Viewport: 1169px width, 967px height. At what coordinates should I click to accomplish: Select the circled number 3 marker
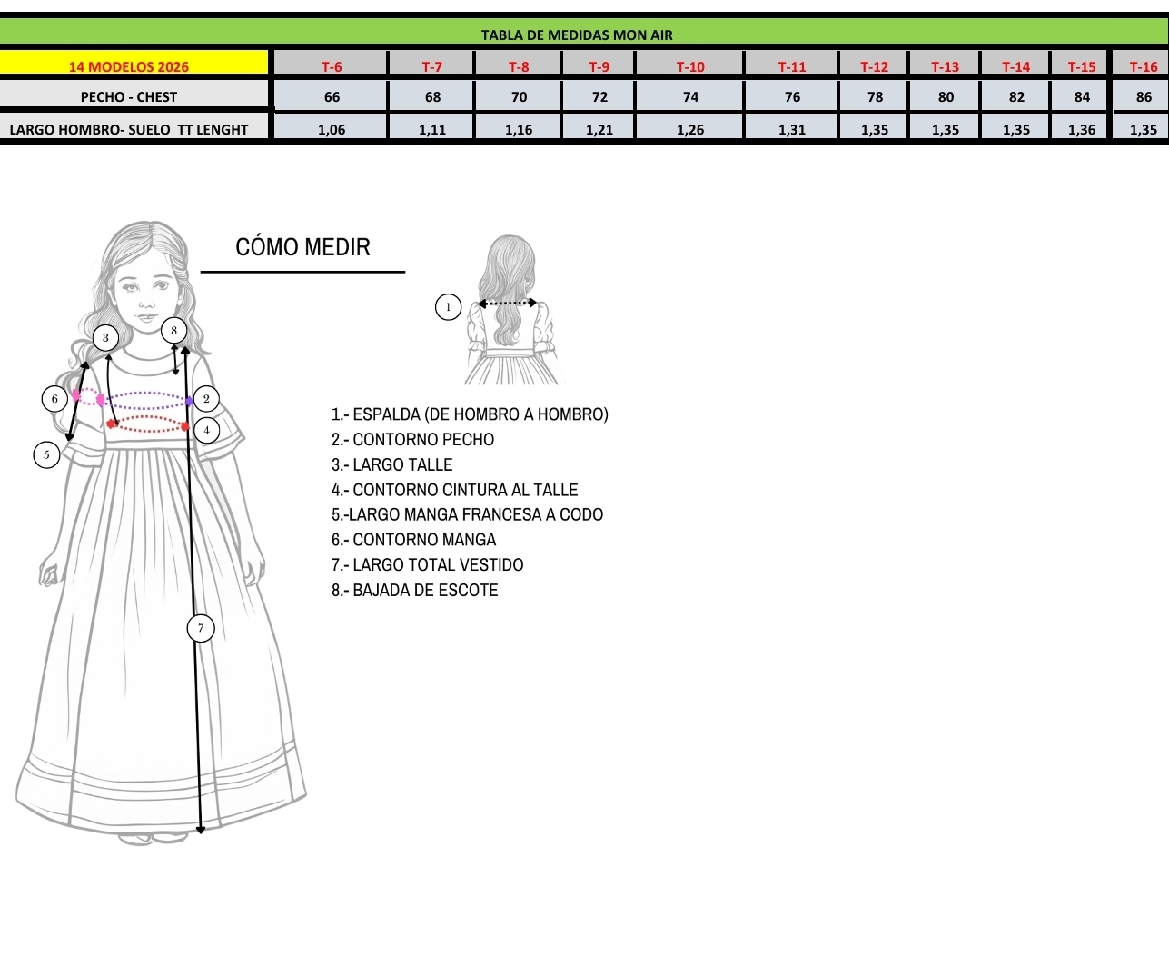[x=105, y=338]
